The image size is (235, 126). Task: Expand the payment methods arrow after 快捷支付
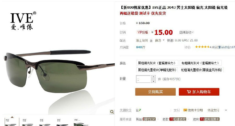tap(226, 110)
